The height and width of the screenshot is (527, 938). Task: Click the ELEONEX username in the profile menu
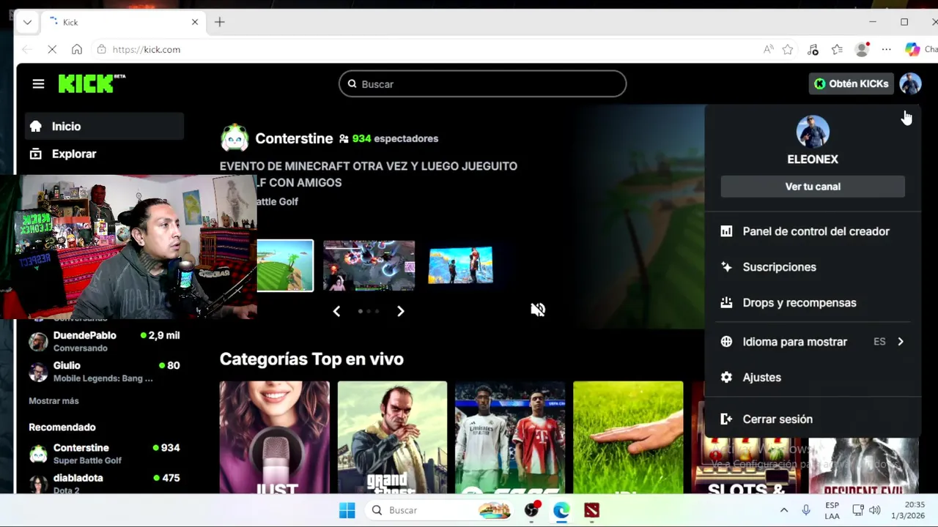[x=813, y=159]
